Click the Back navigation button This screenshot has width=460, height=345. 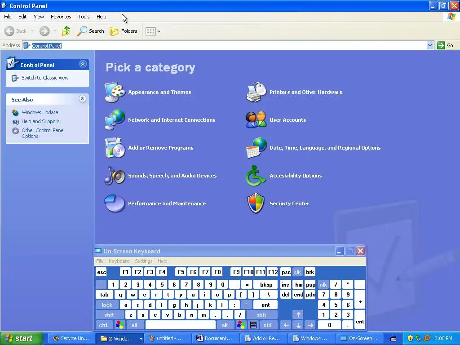point(16,31)
